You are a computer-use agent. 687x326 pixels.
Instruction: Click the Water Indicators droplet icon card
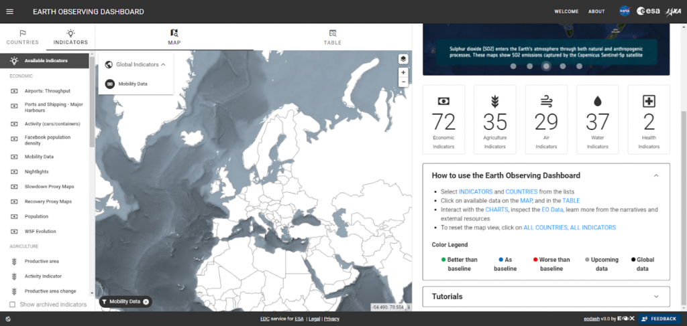(597, 119)
